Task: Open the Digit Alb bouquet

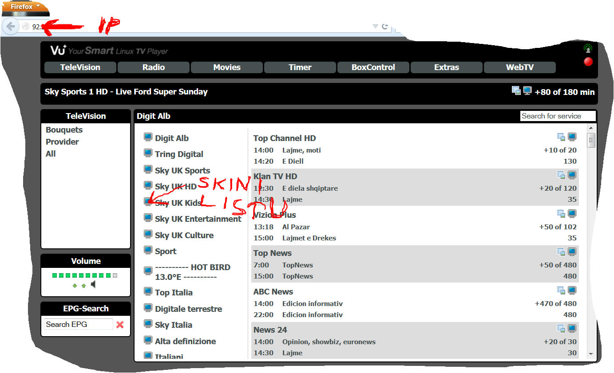Action: pyautogui.click(x=172, y=138)
